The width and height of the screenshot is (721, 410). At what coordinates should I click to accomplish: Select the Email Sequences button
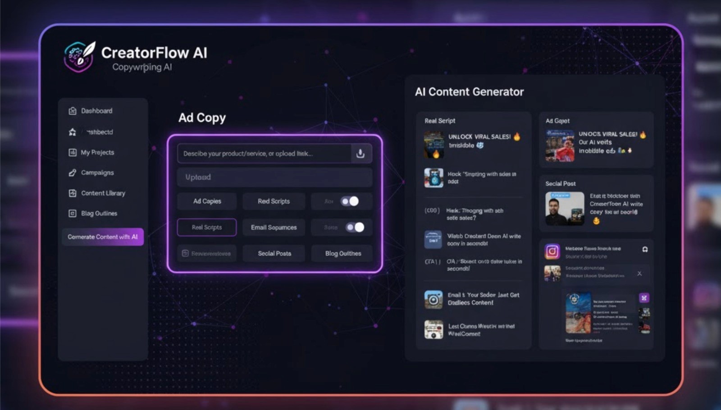point(274,227)
